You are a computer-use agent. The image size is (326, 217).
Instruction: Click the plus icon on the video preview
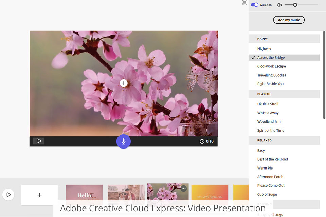124,83
